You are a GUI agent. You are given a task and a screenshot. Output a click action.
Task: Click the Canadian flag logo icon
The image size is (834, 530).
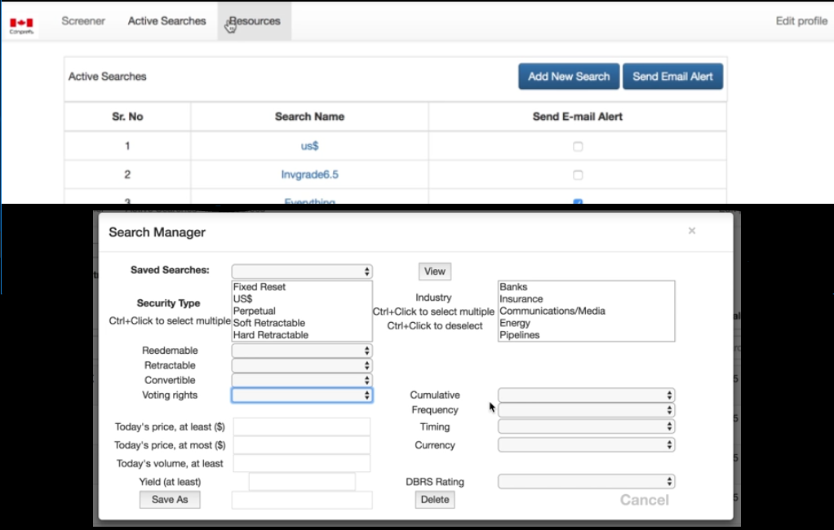21,24
